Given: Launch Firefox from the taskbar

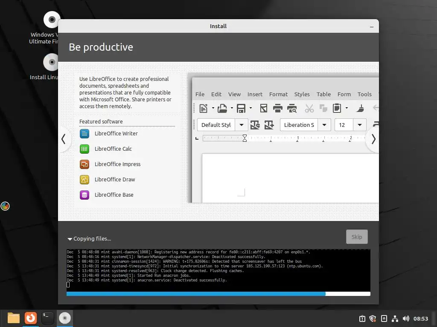Looking at the screenshot, I should 31,318.
